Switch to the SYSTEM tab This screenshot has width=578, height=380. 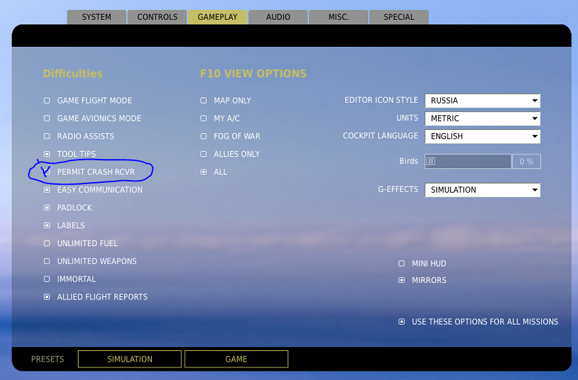coord(96,17)
